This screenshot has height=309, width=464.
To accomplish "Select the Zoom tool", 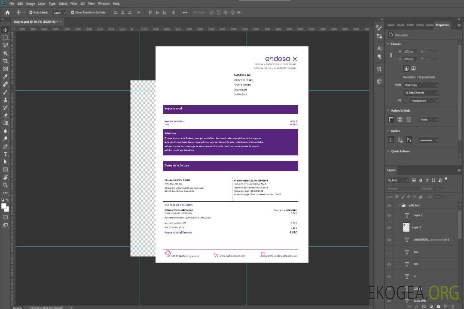I will 5,185.
